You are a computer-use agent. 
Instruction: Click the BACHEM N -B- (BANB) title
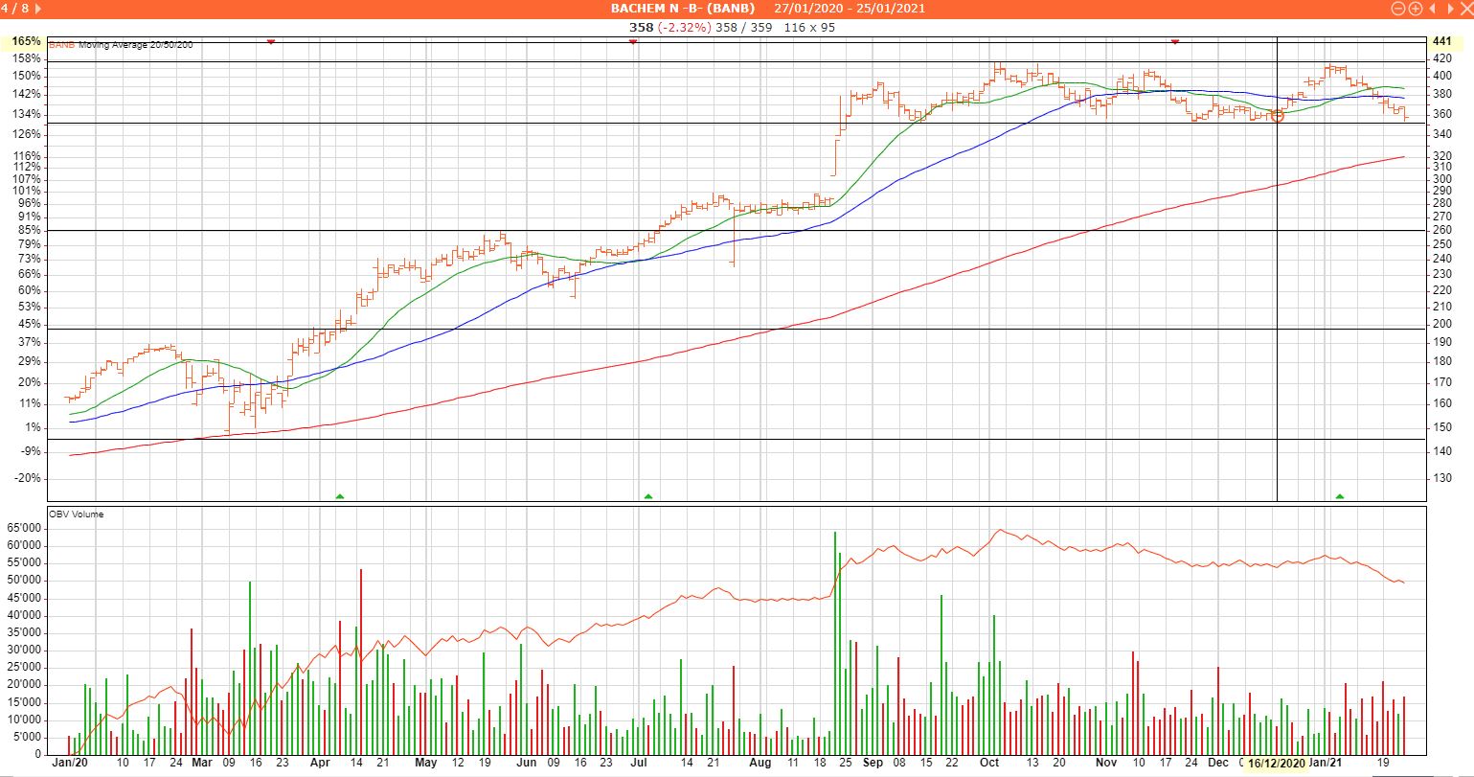point(682,9)
